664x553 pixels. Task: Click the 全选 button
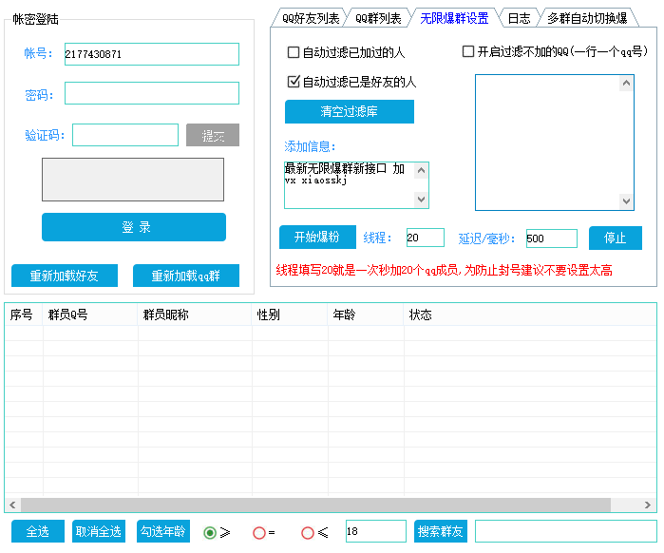pos(38,531)
